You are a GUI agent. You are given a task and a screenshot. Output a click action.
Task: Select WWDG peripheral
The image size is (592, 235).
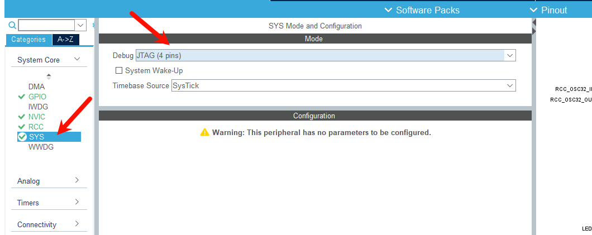pos(41,147)
